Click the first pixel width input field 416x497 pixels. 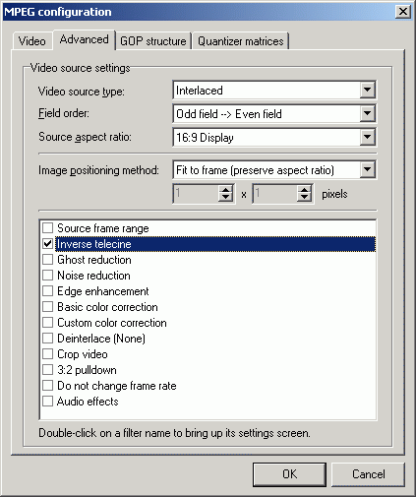[x=196, y=194]
